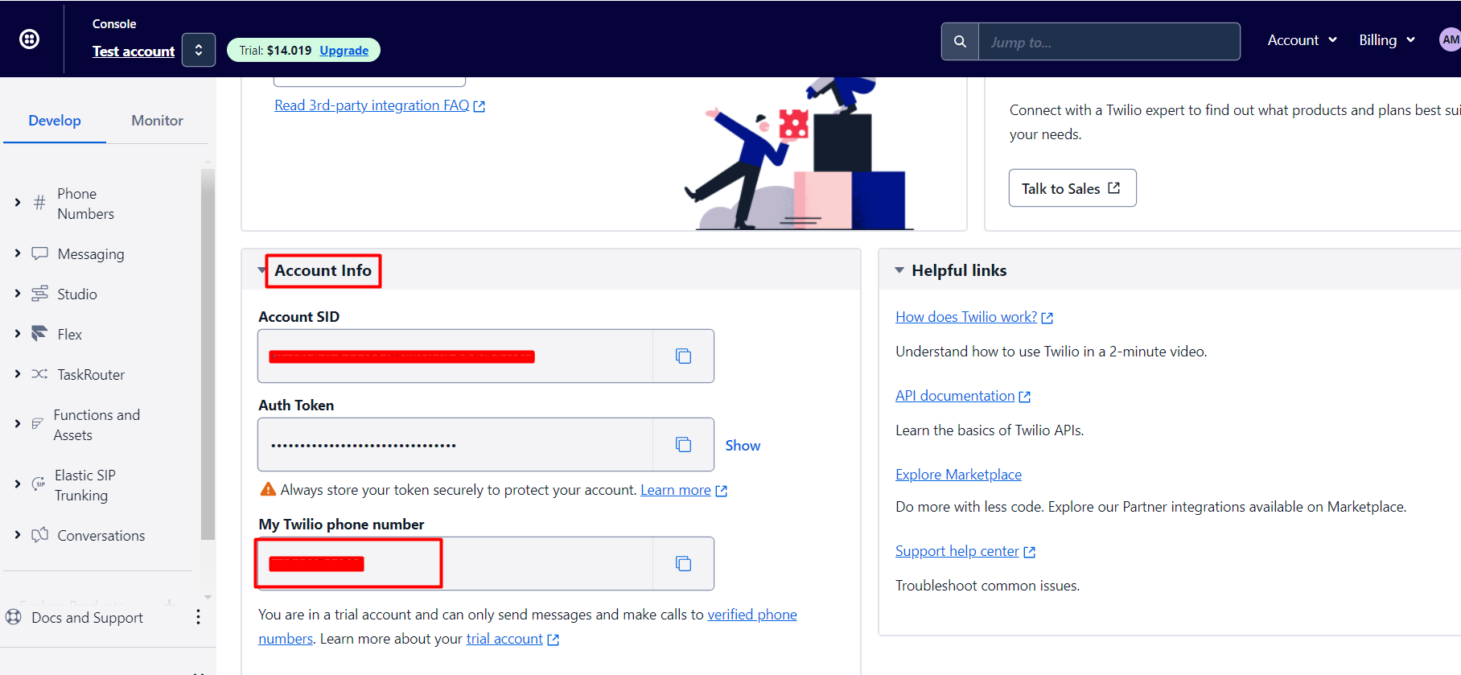
Task: Click the Flex product icon
Action: [39, 333]
